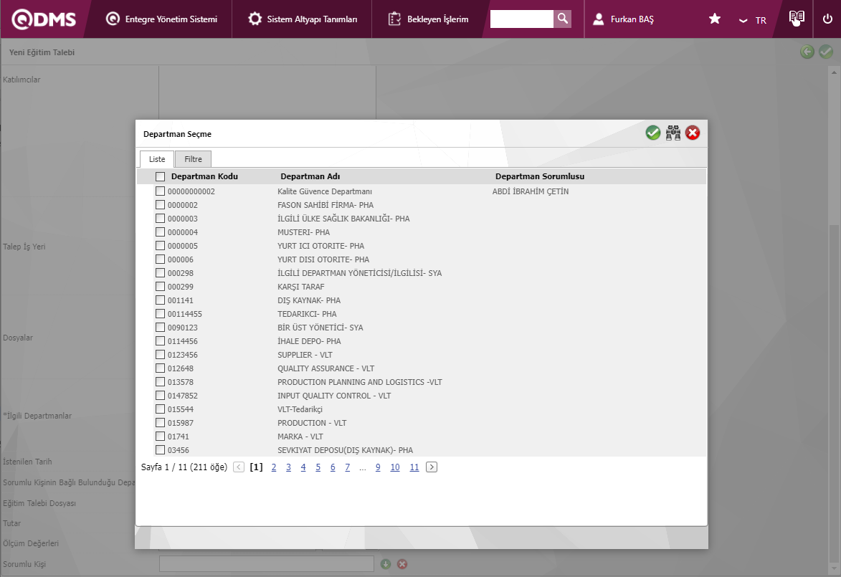Toggle the select-all checkbox in header
The image size is (841, 577).
(160, 176)
